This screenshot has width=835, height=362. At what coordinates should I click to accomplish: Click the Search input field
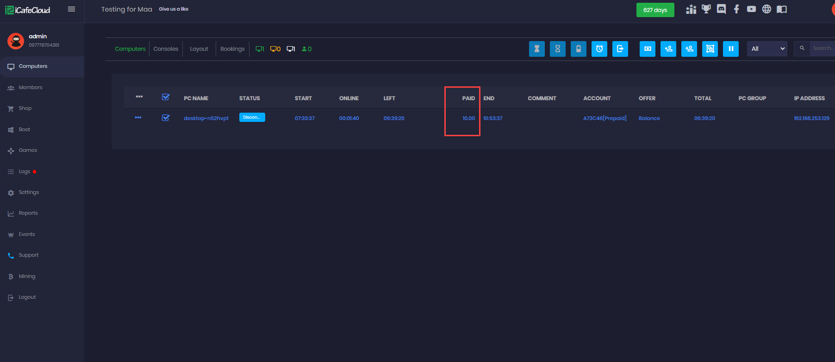[x=823, y=48]
